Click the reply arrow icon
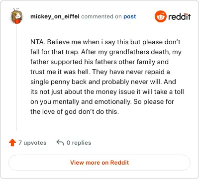Image resolution: width=199 pixels, height=179 pixels. [60, 142]
